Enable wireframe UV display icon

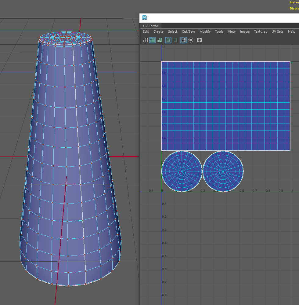[146, 40]
